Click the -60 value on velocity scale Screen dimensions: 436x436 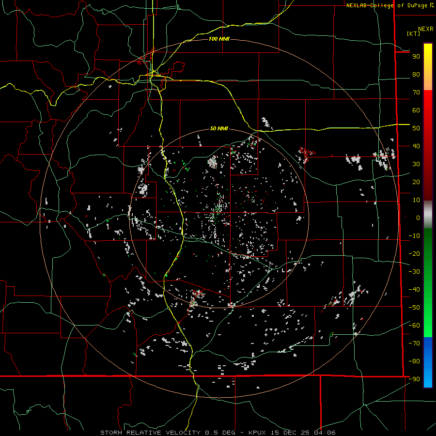coord(414,326)
